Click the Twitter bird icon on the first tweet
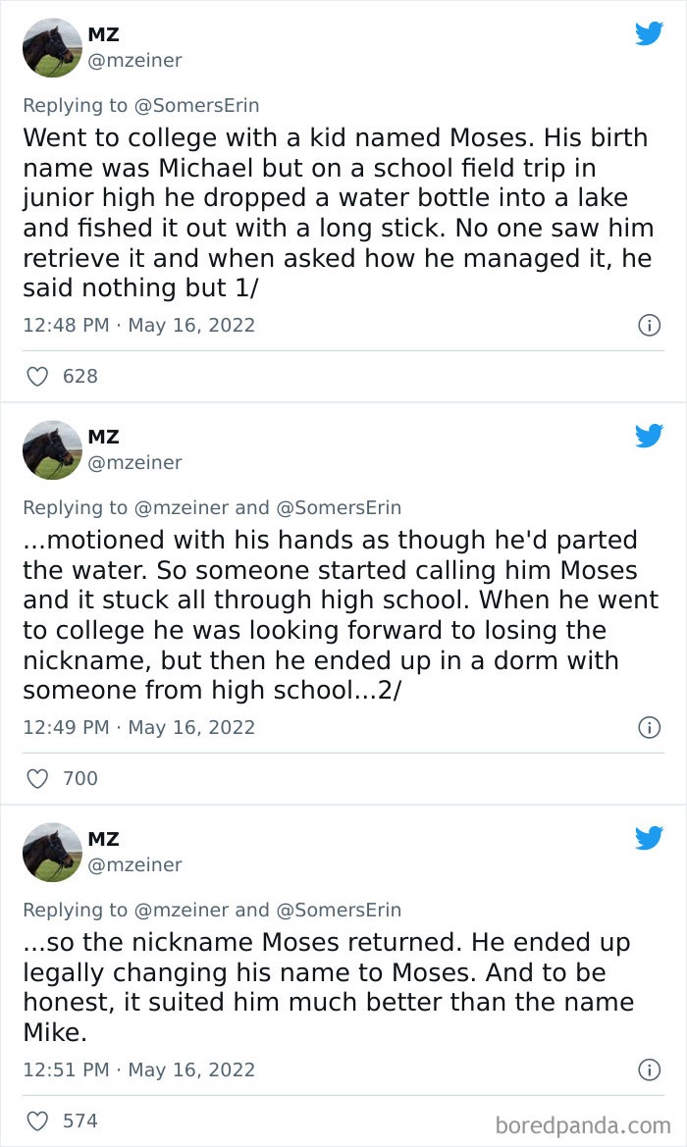The image size is (687, 1147). coord(649,33)
